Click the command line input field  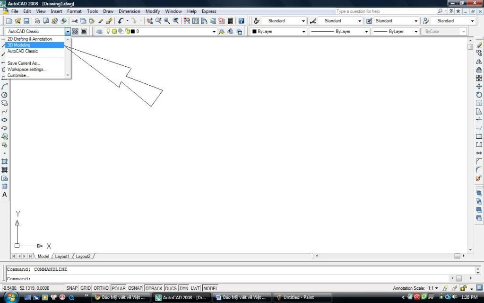228,278
